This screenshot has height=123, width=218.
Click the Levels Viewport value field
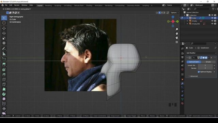click(x=205, y=65)
